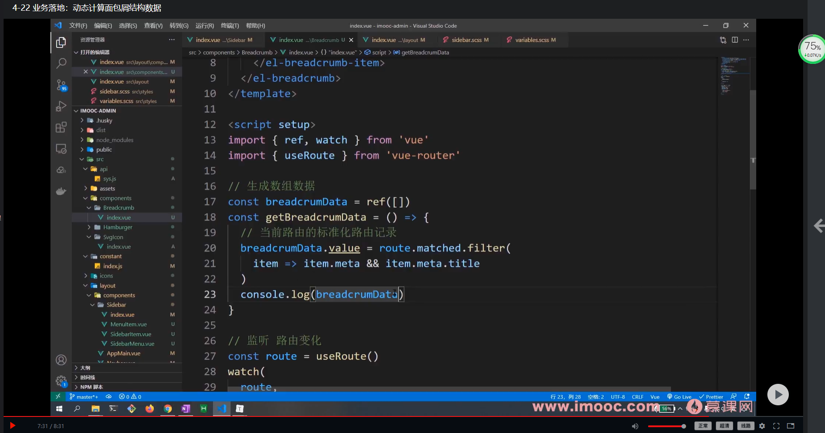Click the split editor icon
Viewport: 825px width, 433px height.
coord(735,40)
